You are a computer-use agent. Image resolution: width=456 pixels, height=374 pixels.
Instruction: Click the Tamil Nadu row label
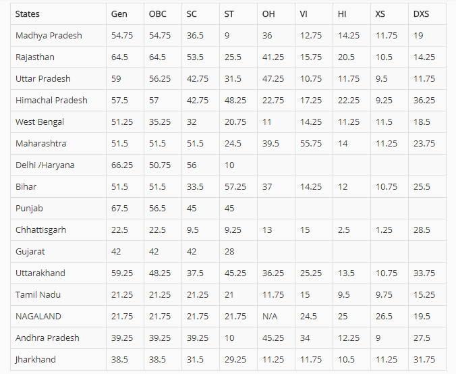pos(38,294)
